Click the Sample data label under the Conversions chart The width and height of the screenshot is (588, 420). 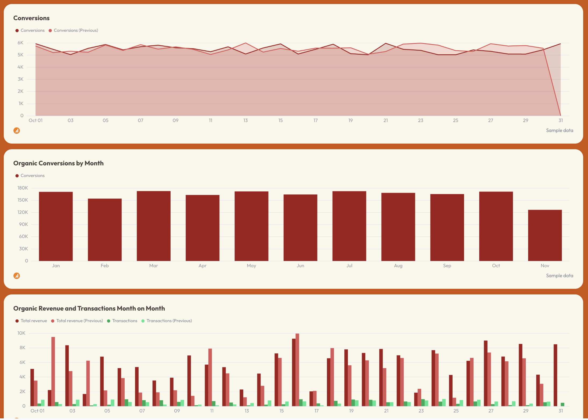pyautogui.click(x=560, y=130)
